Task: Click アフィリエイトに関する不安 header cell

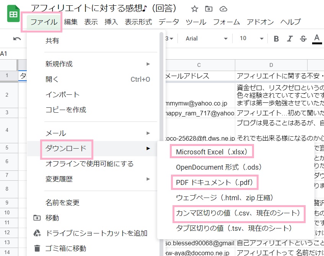Action: [x=280, y=76]
